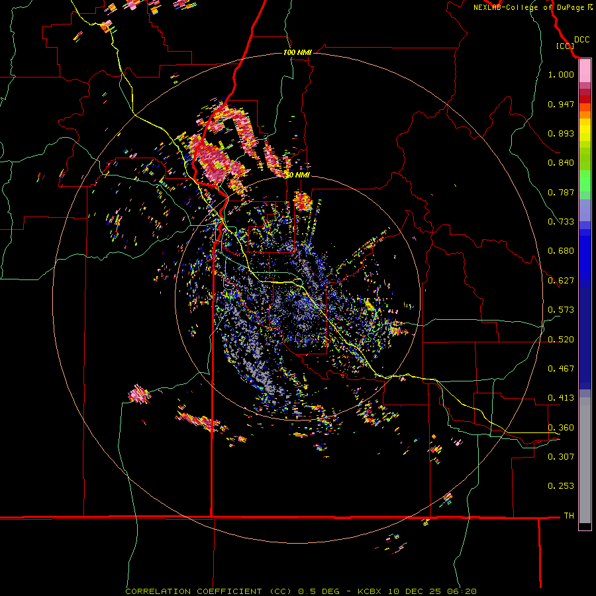Click the 0.253 scale value

[561, 486]
